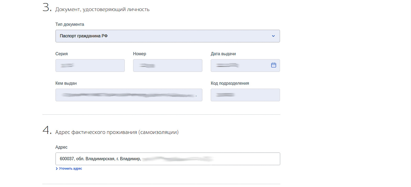Click the small arrow before Уточнить адрес
411x187 pixels.
57,169
